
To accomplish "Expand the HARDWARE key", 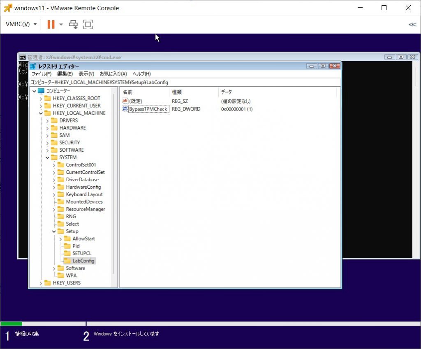I will click(x=48, y=128).
